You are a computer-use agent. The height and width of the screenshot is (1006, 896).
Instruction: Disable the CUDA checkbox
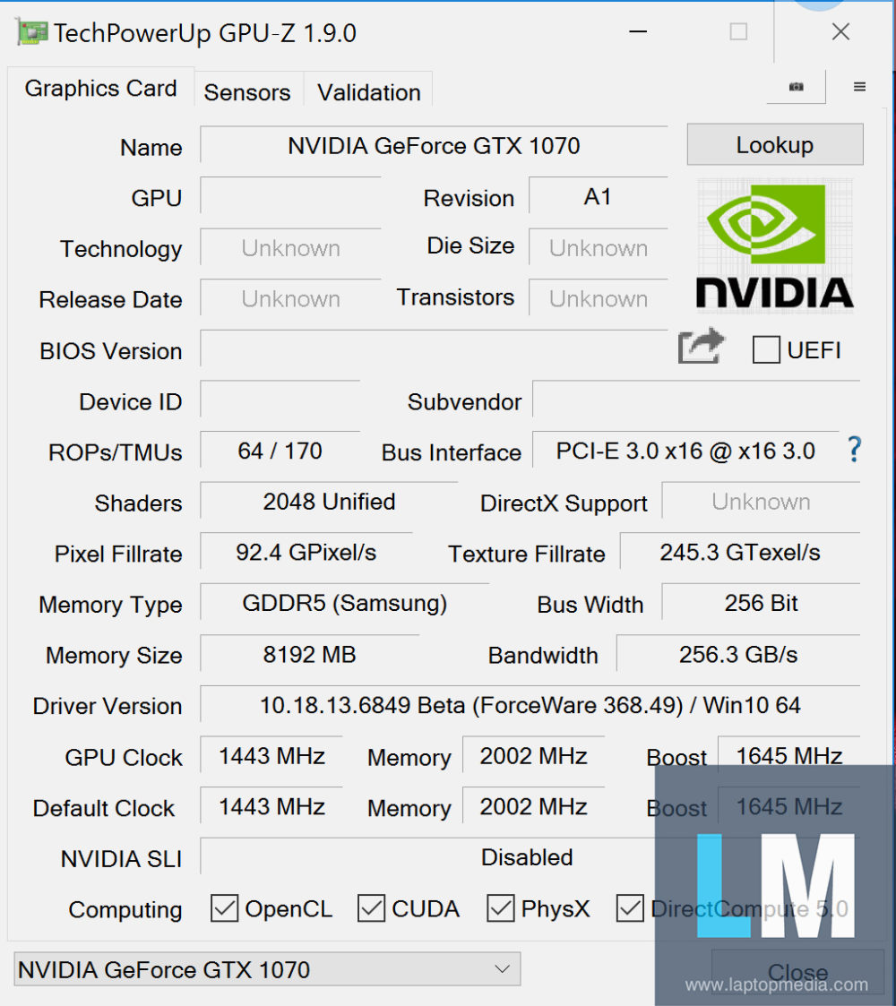[370, 908]
